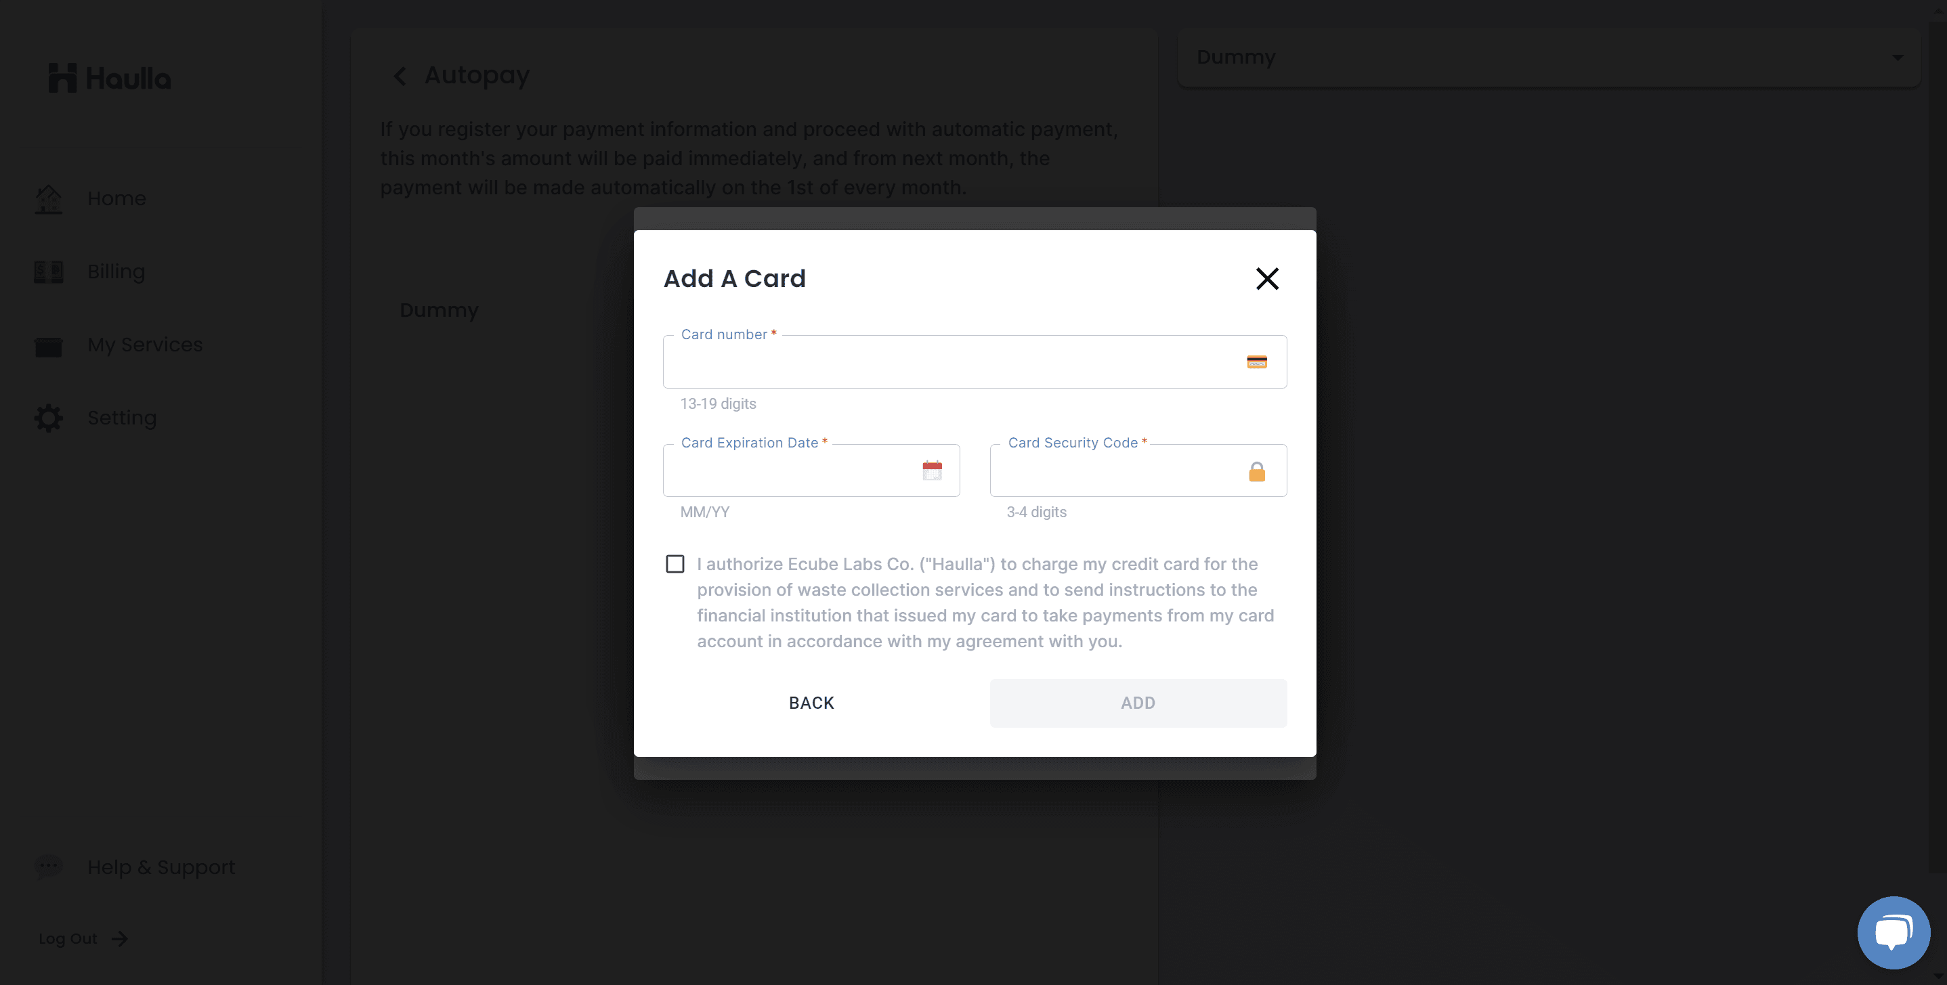The height and width of the screenshot is (985, 1947).
Task: Click the credit card icon in card number field
Action: point(1256,362)
